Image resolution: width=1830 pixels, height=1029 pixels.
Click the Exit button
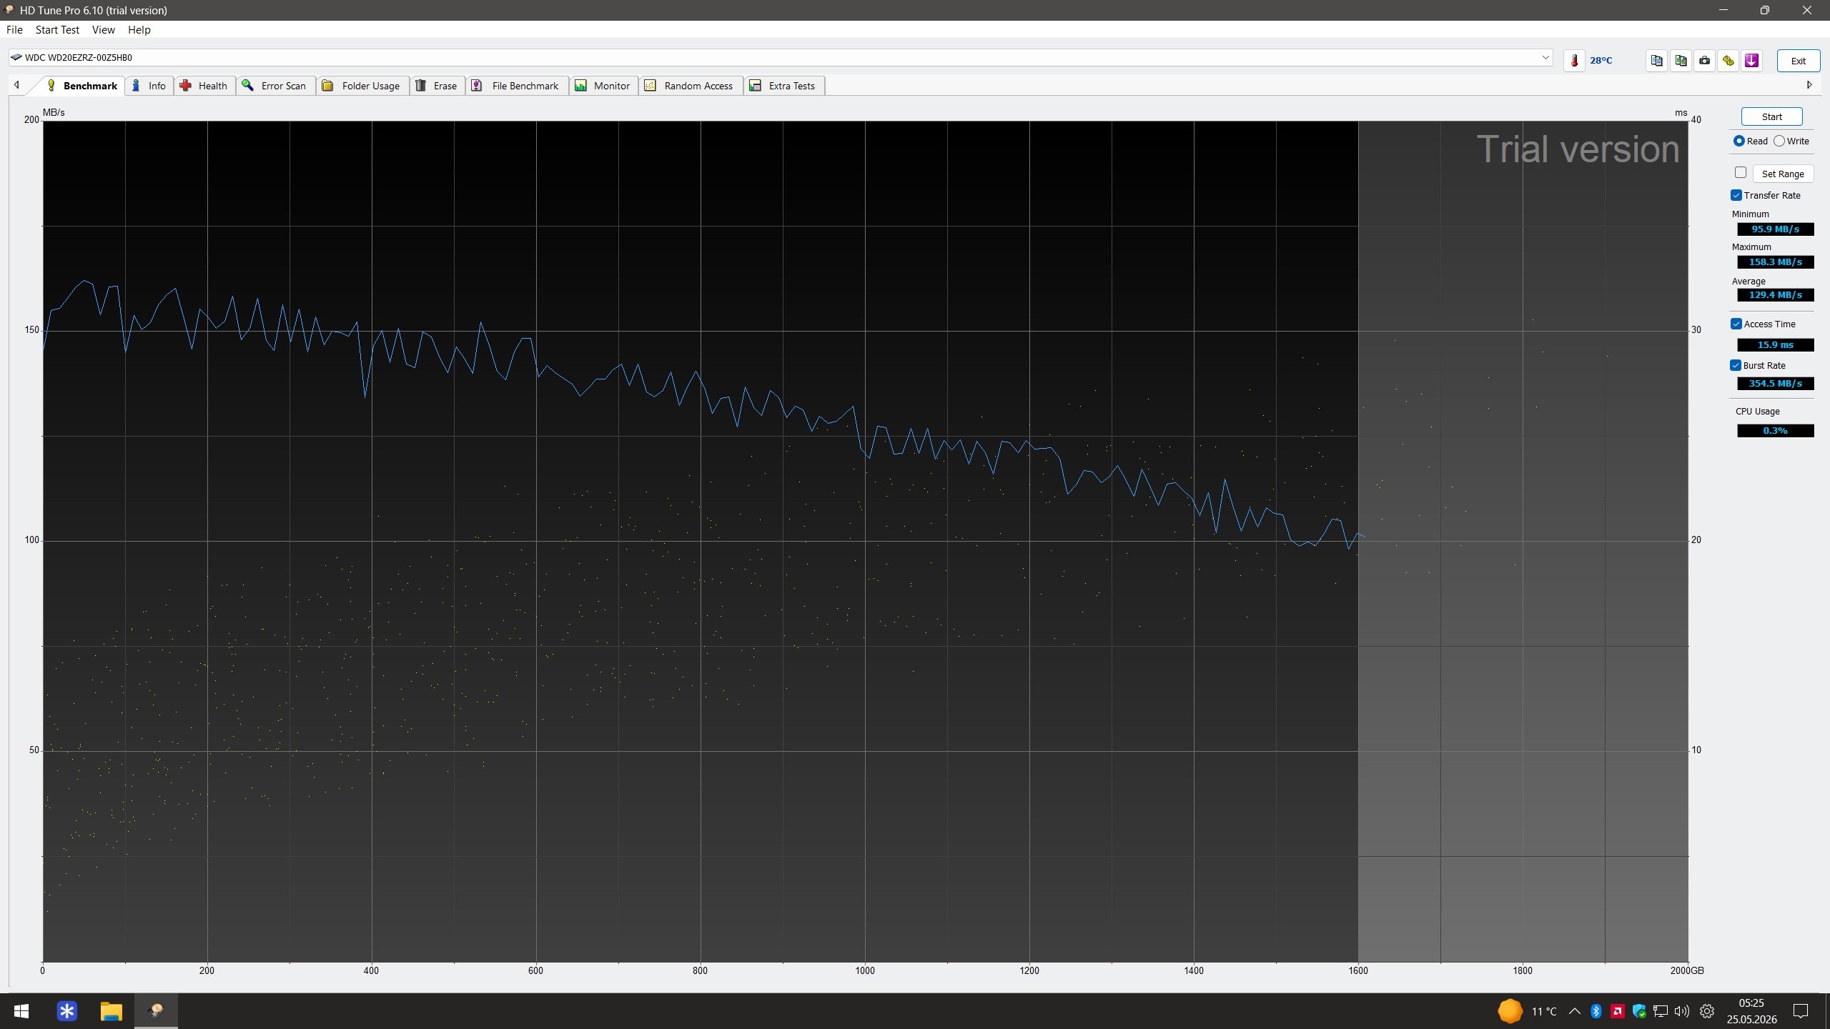(x=1798, y=61)
